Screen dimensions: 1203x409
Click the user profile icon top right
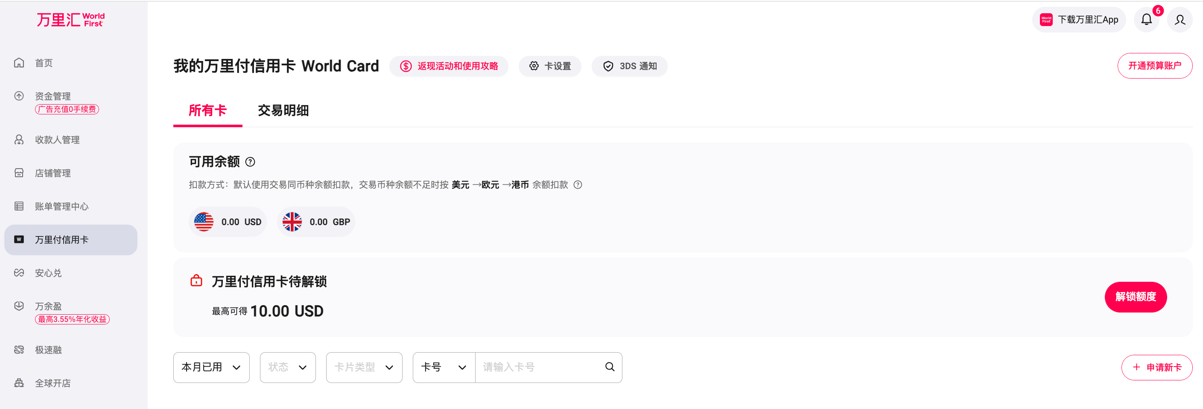pyautogui.click(x=1180, y=20)
